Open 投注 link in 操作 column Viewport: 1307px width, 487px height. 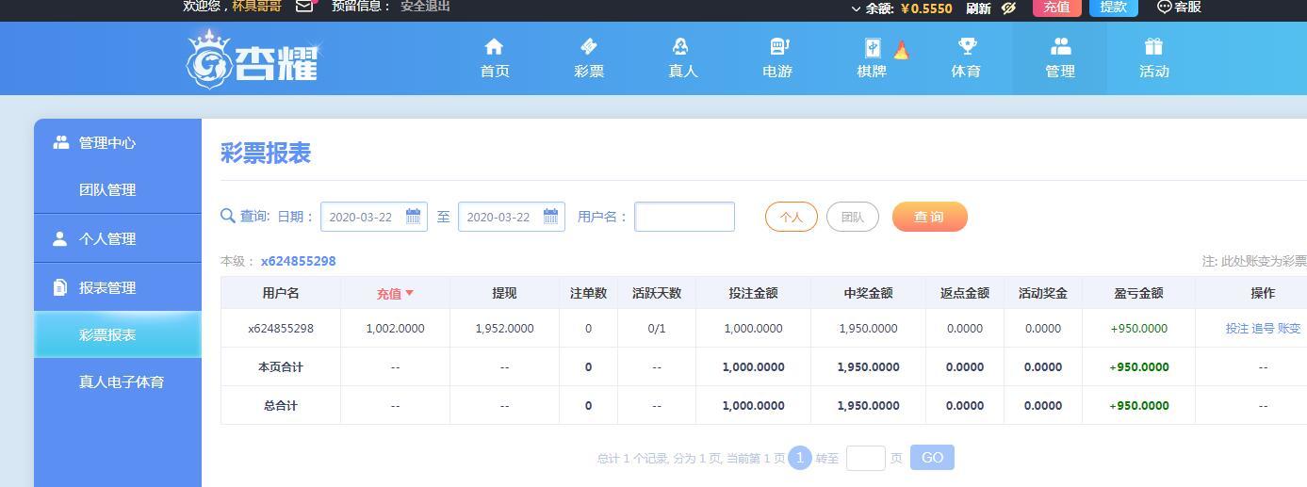(1237, 329)
